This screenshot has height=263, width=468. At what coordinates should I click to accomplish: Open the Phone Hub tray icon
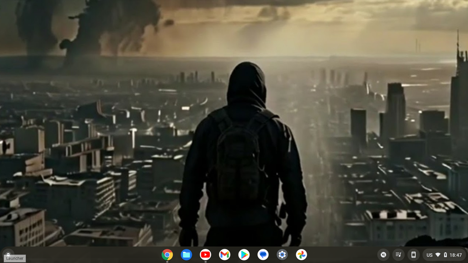pos(413,255)
